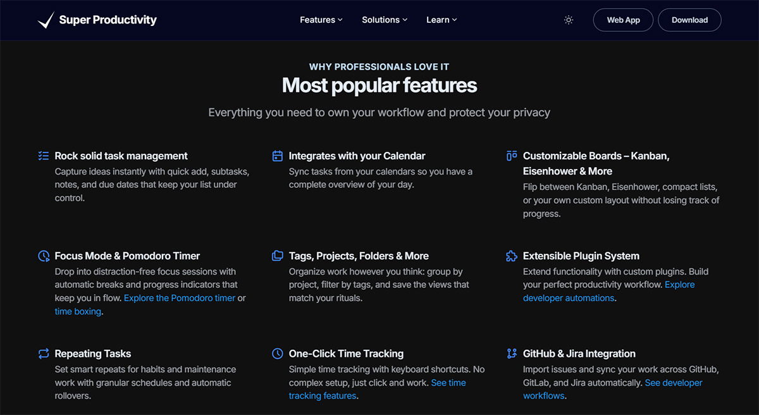Click the Tags and Projects folders icon
Viewport: 759px width, 415px height.
277,256
